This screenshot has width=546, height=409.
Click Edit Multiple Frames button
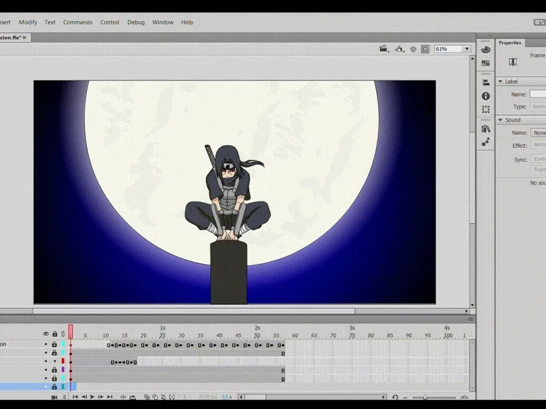pyautogui.click(x=163, y=397)
